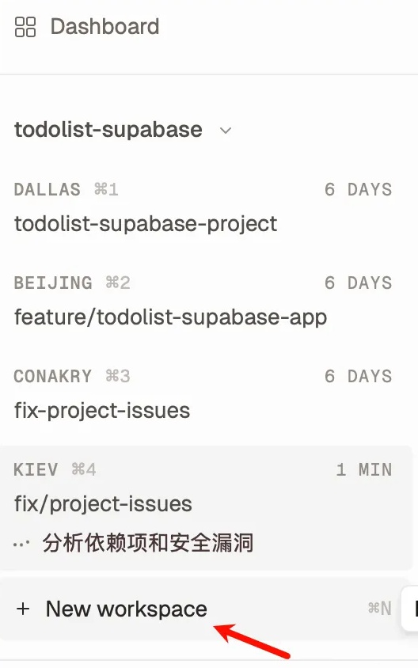This screenshot has height=668, width=418.
Task: Click the 1 MIN timestamp on KIEV
Action: pyautogui.click(x=364, y=469)
